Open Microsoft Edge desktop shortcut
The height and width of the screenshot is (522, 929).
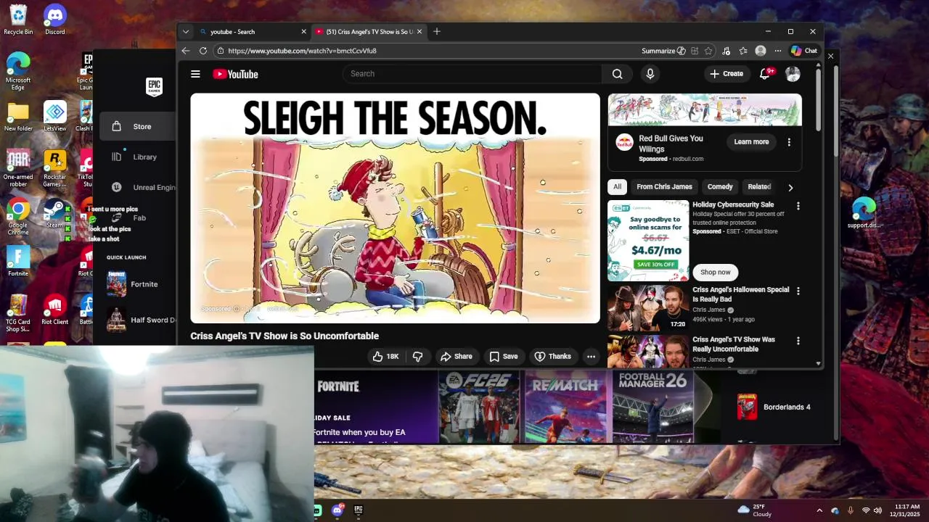click(x=18, y=71)
